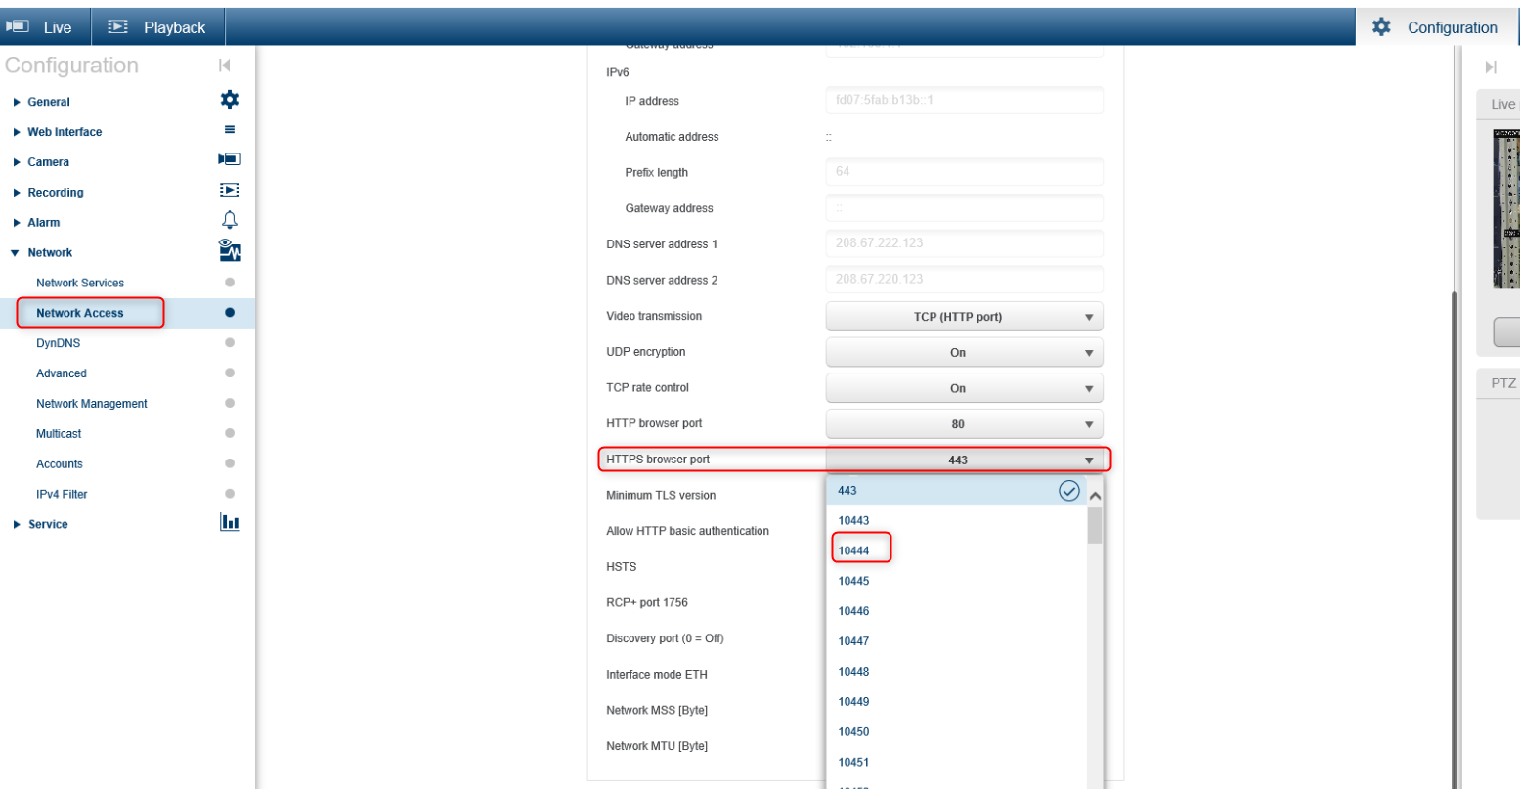Screen dimensions: 1520x789
Task: Click the Discovery port (0 = Off) label
Action: pyautogui.click(x=665, y=638)
